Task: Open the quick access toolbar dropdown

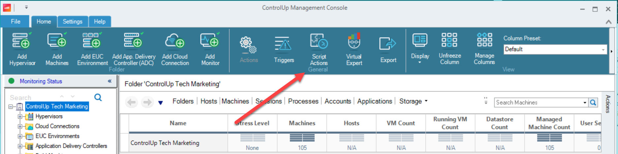Action: pos(26,7)
